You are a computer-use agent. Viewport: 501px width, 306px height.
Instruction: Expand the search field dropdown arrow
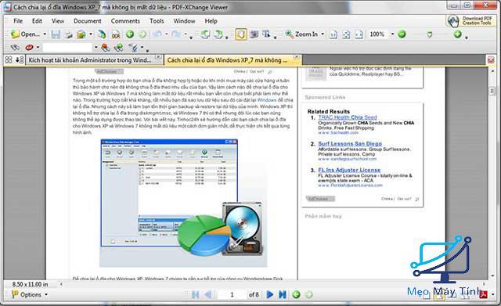96,48
